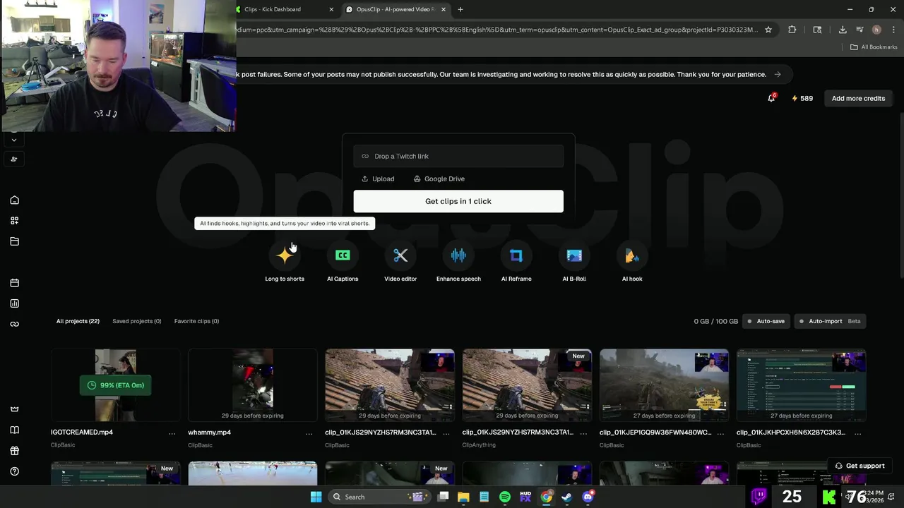Toggle the Auto-import Beta option

(x=830, y=321)
